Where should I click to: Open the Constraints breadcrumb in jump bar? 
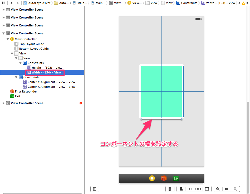(189, 3)
